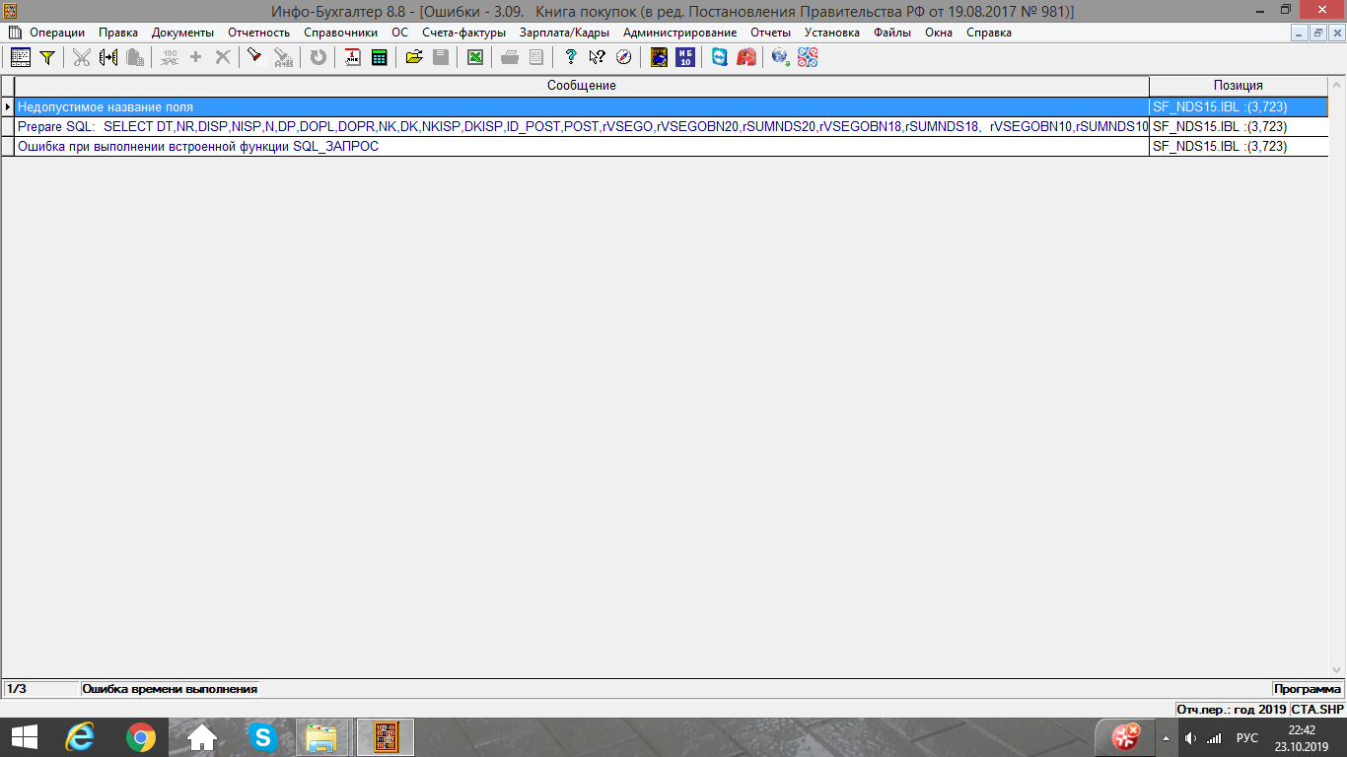The height and width of the screenshot is (757, 1347).
Task: Open the Установка menu
Action: [x=832, y=33]
